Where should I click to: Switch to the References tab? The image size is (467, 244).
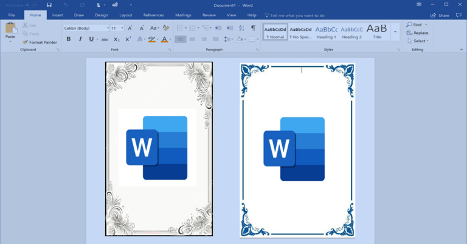tap(153, 15)
